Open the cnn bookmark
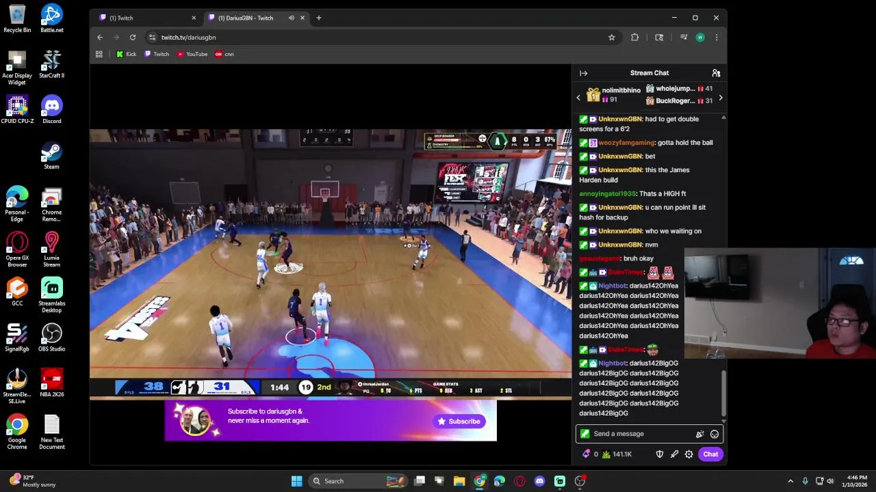 [224, 54]
